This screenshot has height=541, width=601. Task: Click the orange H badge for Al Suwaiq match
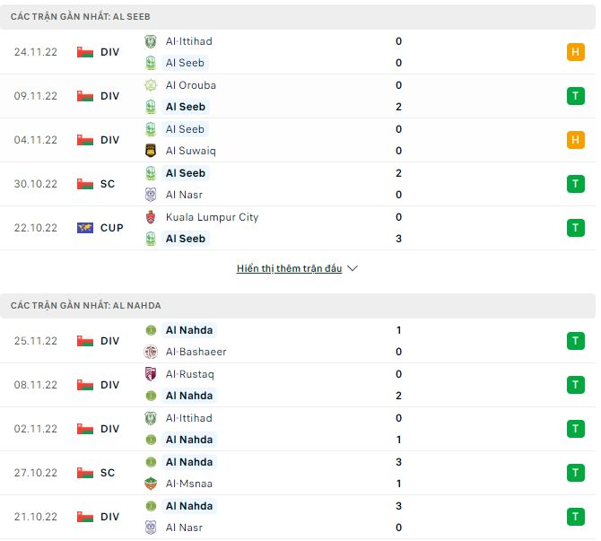coord(575,140)
